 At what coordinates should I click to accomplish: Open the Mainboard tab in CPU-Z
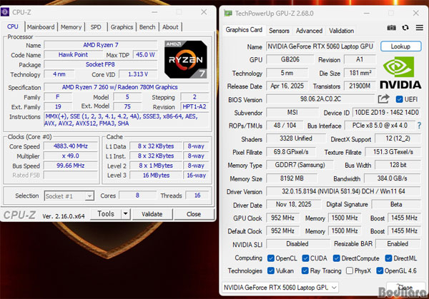pyautogui.click(x=41, y=27)
